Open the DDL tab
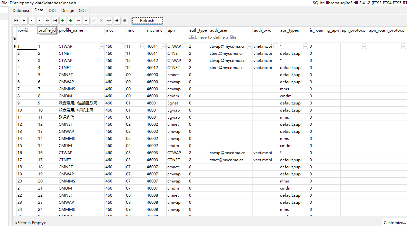Screen dimensions: 407x226 point(53,11)
